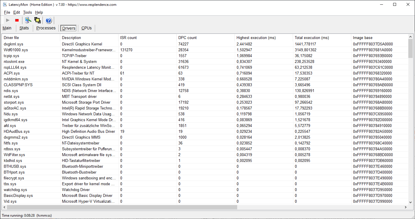The width and height of the screenshot is (415, 219).
Task: Click the vertical scrollbar thumb
Action: pos(410,49)
